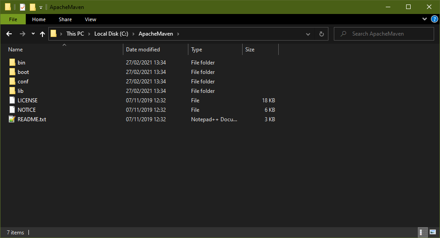Click the search magnifier icon
Image resolution: width=440 pixels, height=238 pixels.
pyautogui.click(x=343, y=34)
